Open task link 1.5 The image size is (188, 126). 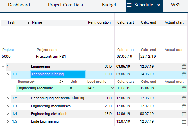tap(15, 121)
